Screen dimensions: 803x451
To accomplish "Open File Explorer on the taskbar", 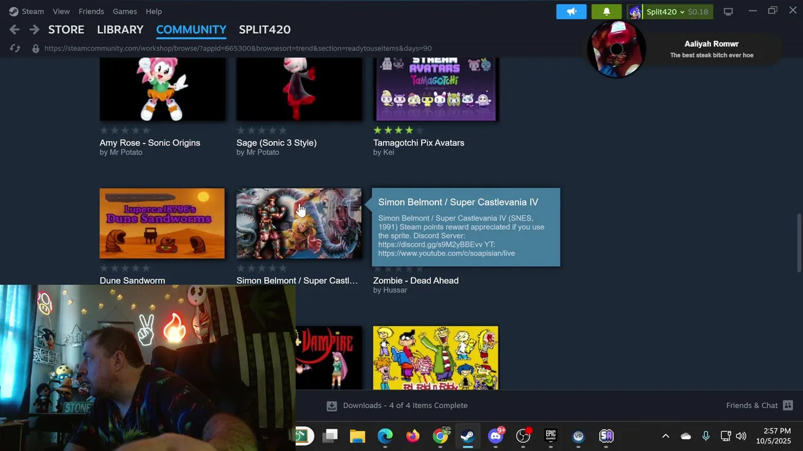I will (x=358, y=436).
